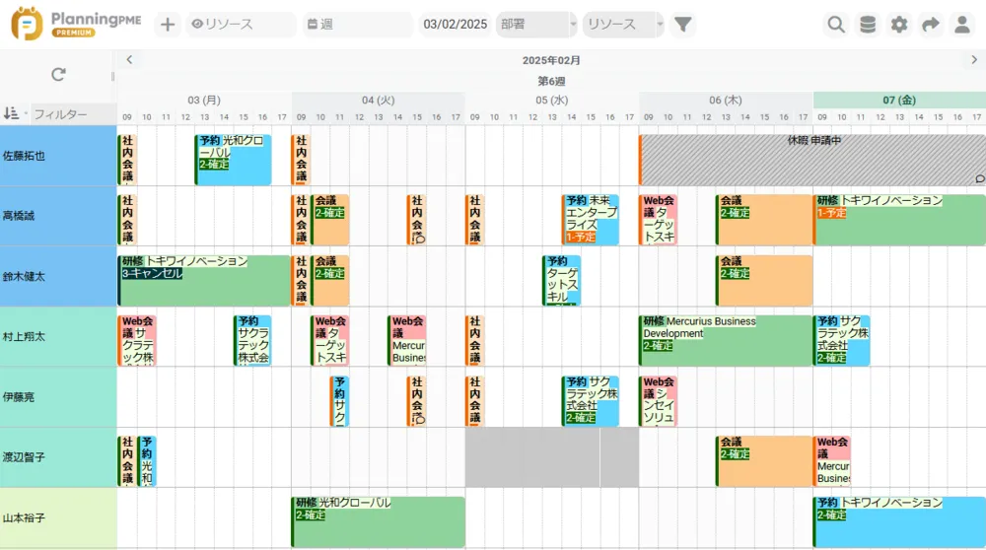Open 村上翔太's Friday 予約 サクラテック event
This screenshot has width=986, height=550.
[842, 341]
